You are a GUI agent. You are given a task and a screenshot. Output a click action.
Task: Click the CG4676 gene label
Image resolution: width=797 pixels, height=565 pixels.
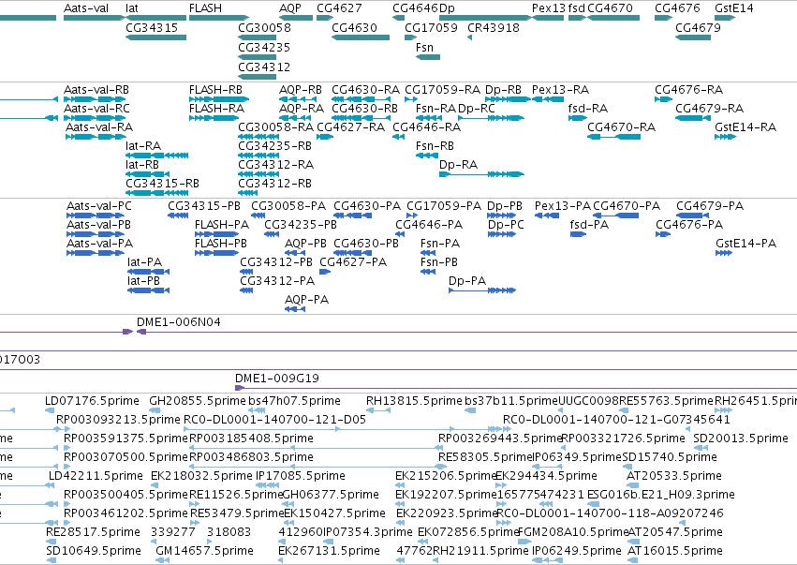click(x=677, y=8)
